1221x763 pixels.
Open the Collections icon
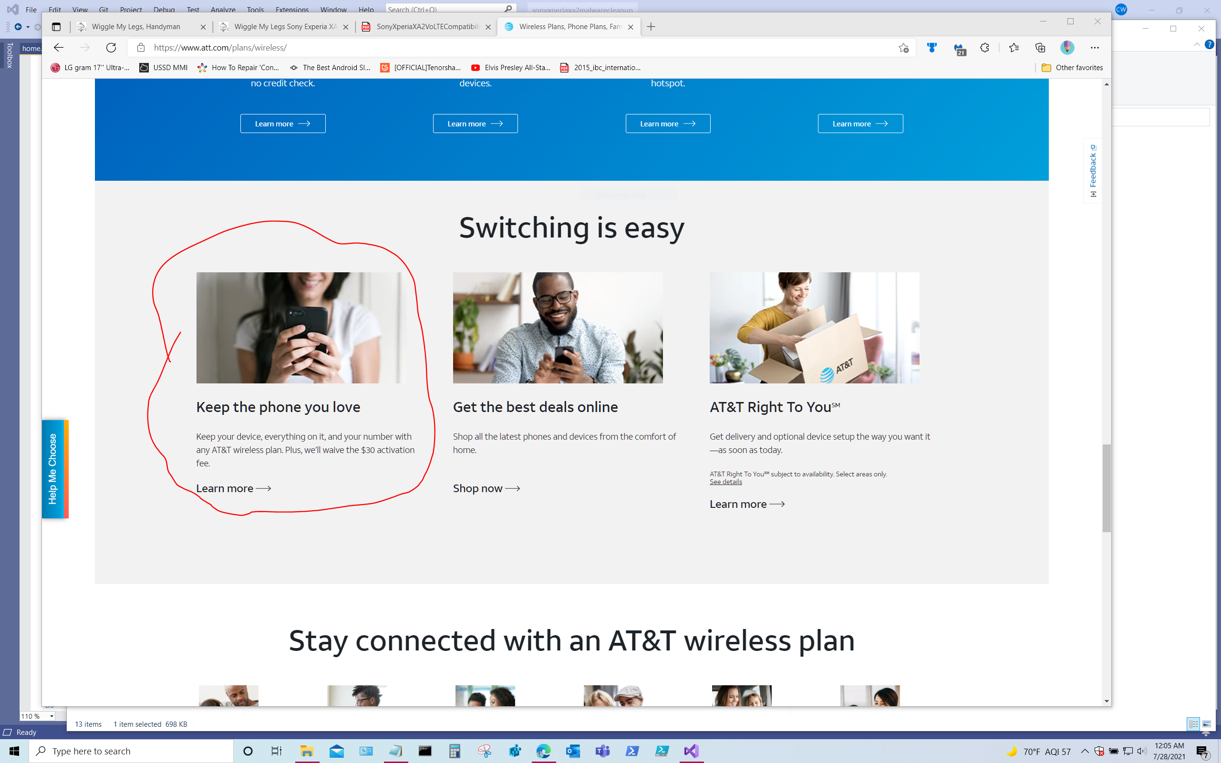click(x=1040, y=47)
